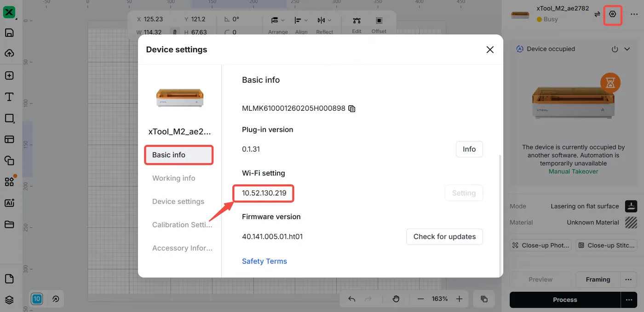Image resolution: width=644 pixels, height=312 pixels.
Task: Open the AI image generator tool
Action: tap(9, 203)
